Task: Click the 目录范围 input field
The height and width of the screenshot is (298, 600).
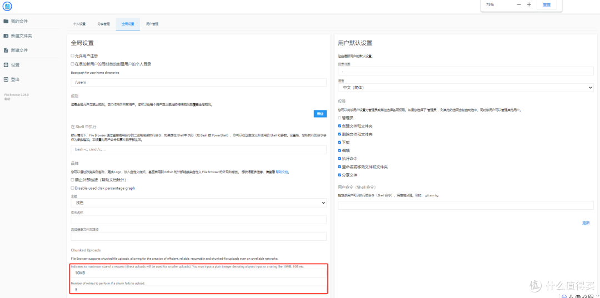Action: click(x=466, y=70)
